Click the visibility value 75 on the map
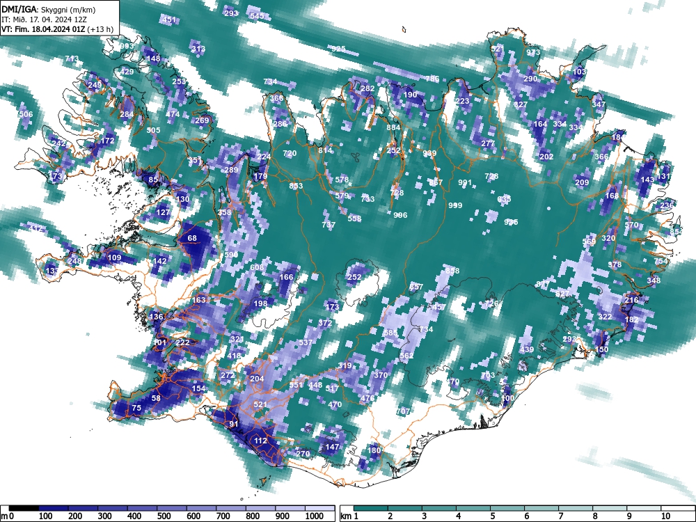Viewport: 696px width, 522px height. [x=136, y=408]
